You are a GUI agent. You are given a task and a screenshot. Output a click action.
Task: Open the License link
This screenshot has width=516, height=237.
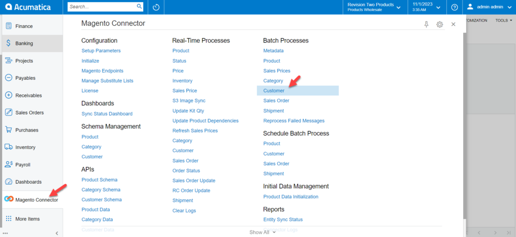point(90,91)
